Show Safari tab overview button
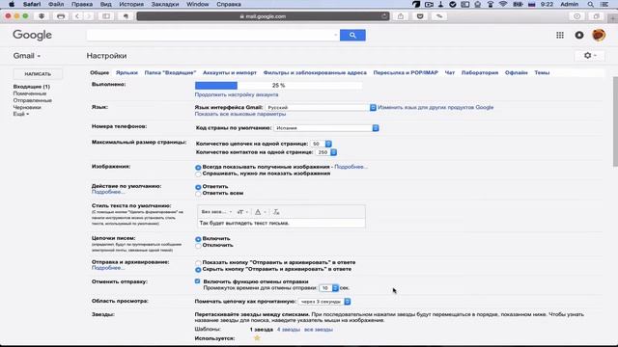 [x=597, y=16]
